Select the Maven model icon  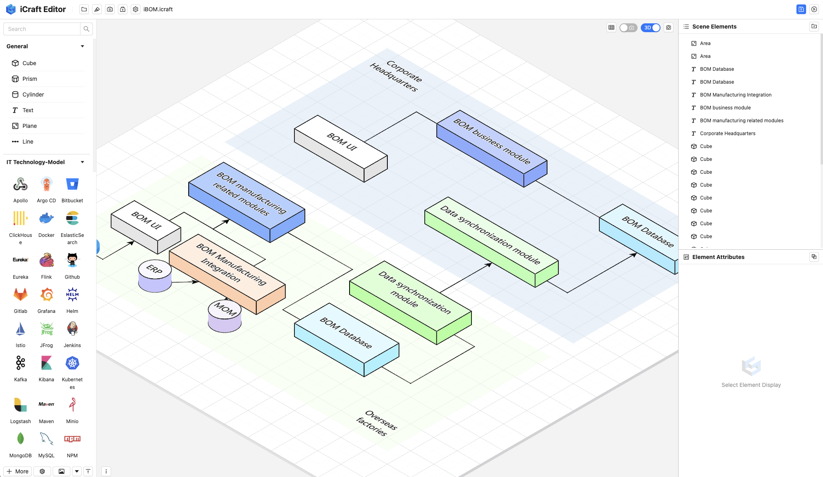47,405
